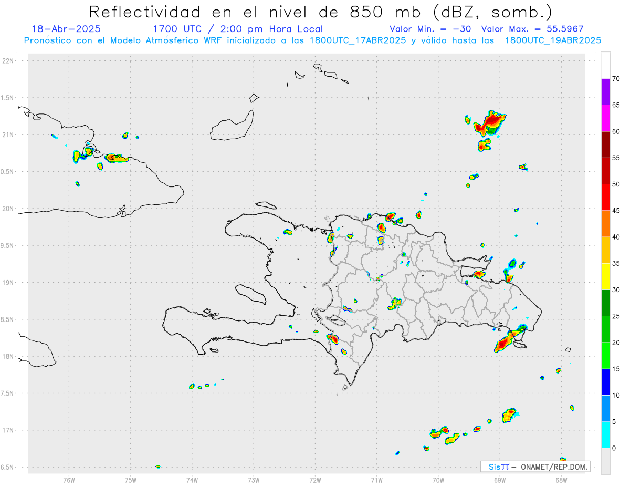
Task: Click the magenta 60–65 dBZ color bar segment
Action: (x=605, y=118)
